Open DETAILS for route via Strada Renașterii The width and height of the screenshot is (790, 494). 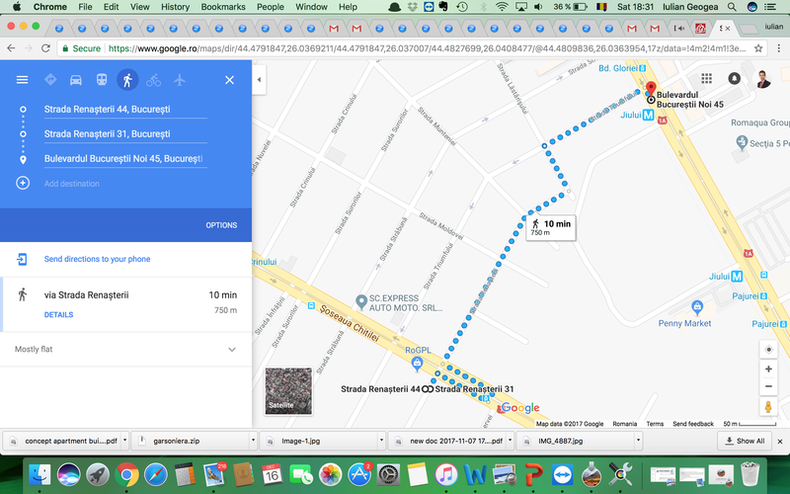click(58, 315)
